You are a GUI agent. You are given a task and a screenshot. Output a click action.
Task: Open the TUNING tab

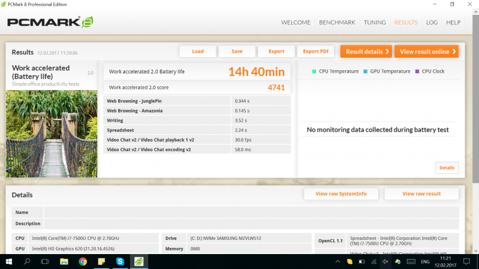[x=374, y=22]
